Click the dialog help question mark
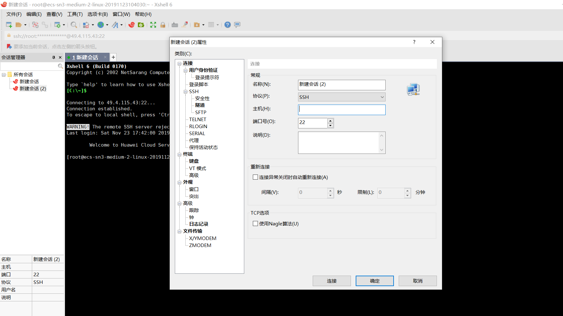Screen dimensions: 563x316 (x=414, y=42)
